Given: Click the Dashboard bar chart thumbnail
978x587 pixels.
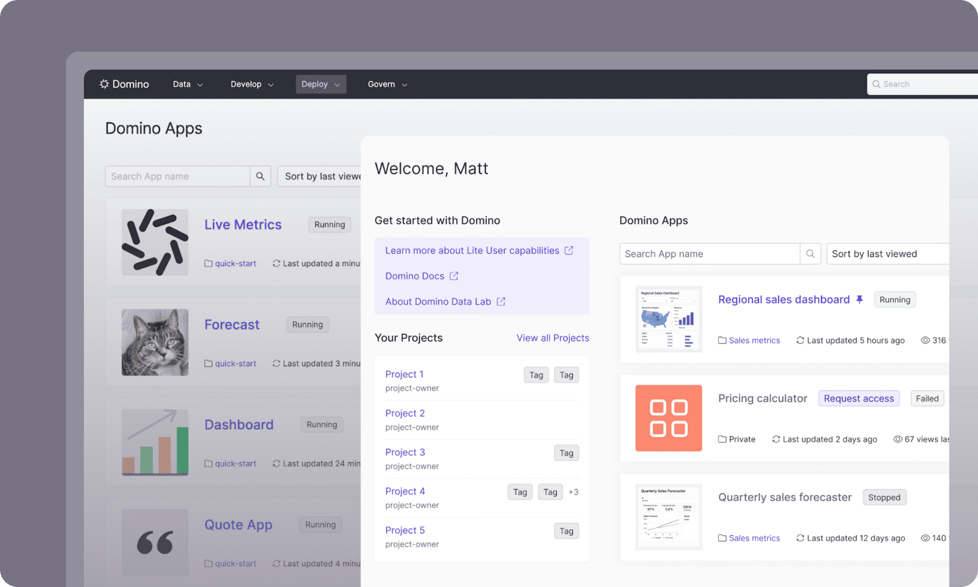Looking at the screenshot, I should 155,442.
